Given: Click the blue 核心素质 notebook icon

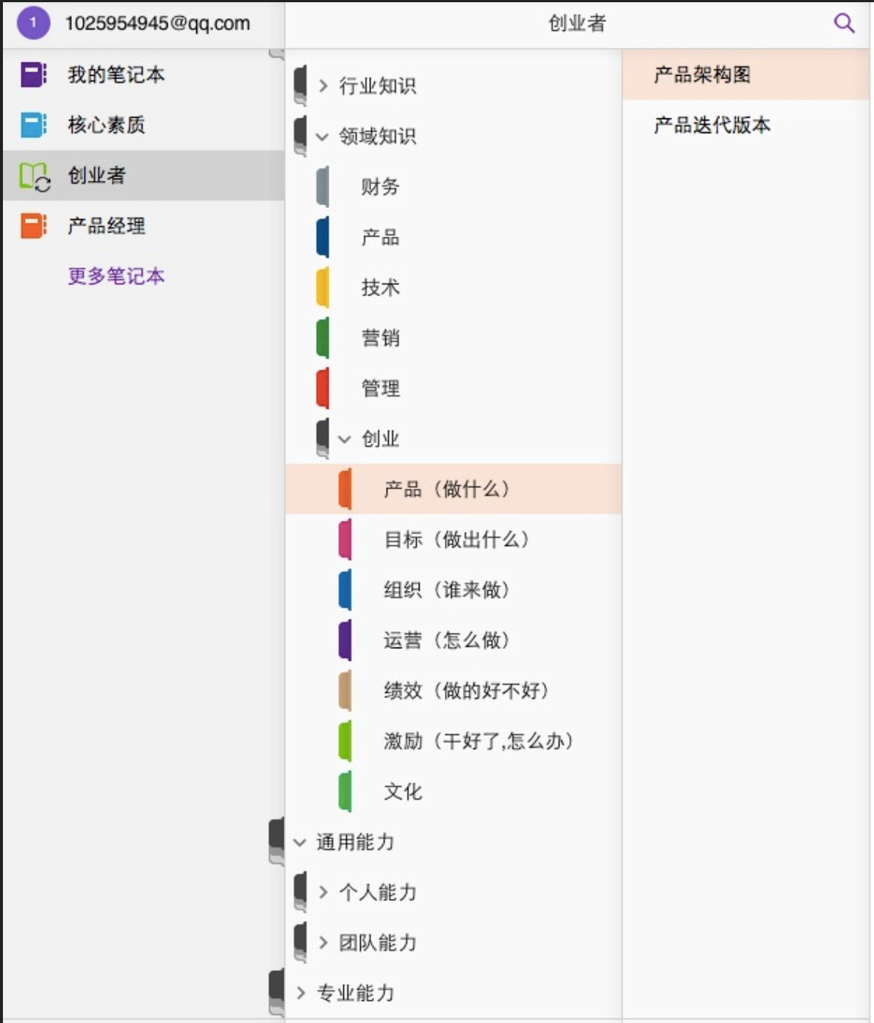Looking at the screenshot, I should [33, 125].
